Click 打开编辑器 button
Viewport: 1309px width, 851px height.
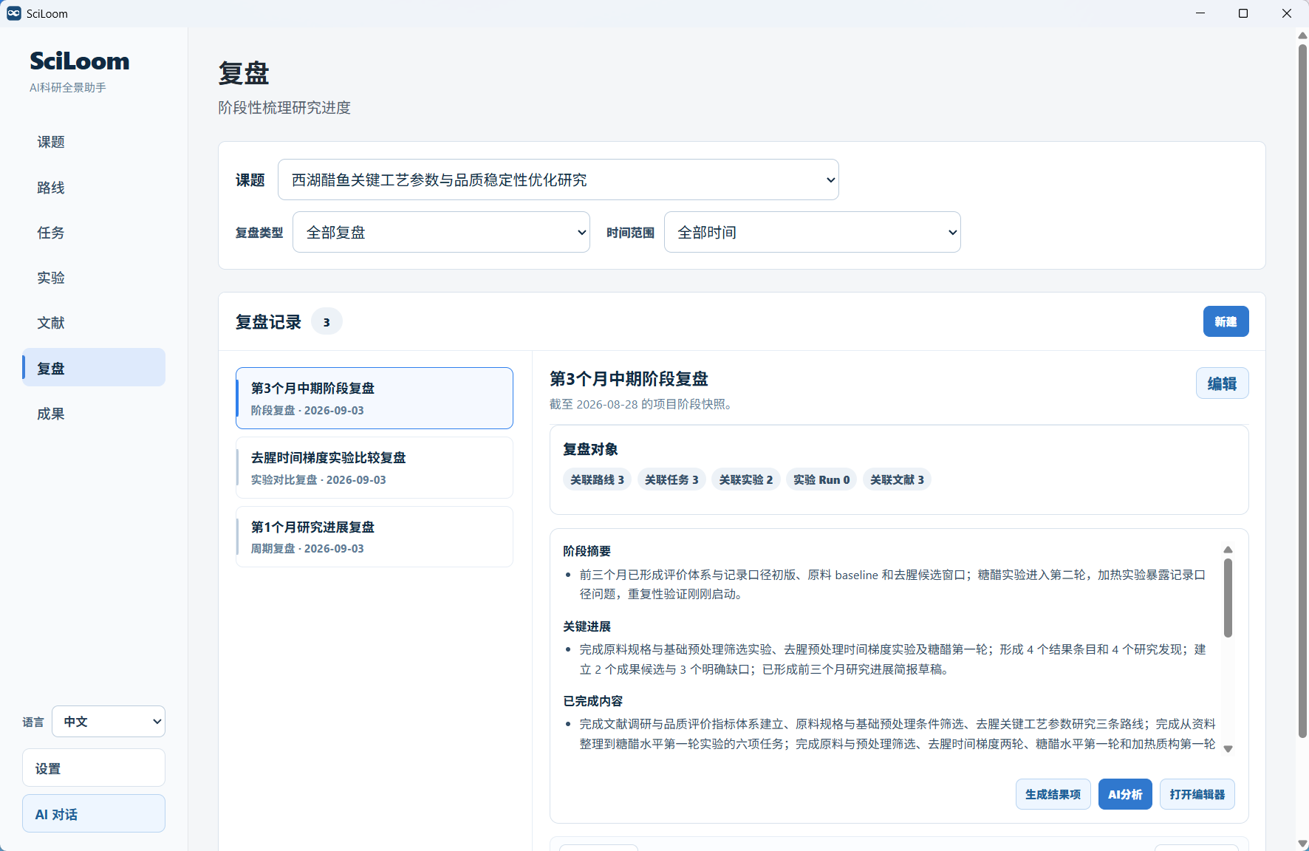click(x=1197, y=794)
